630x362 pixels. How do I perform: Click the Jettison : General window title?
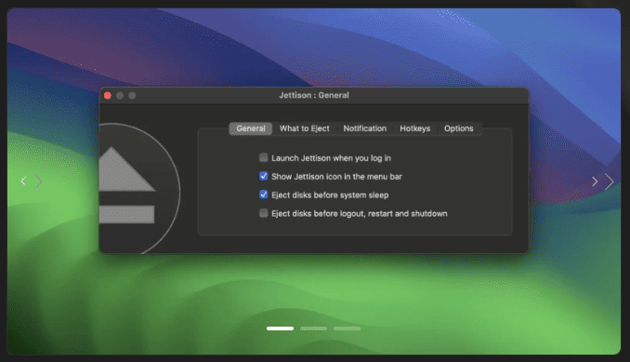pyautogui.click(x=314, y=95)
